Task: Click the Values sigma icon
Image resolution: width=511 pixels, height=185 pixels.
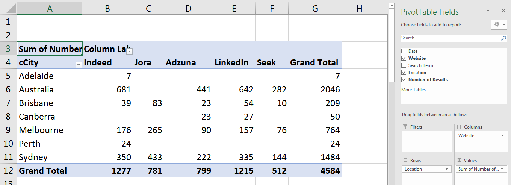Action: coord(459,161)
